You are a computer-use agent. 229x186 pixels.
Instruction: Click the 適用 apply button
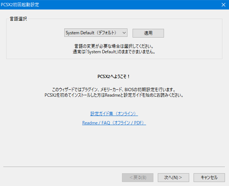pyautogui.click(x=148, y=33)
